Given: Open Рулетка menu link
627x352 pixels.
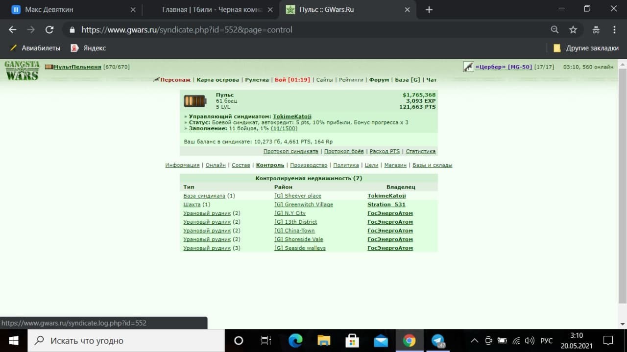Looking at the screenshot, I should (x=257, y=80).
